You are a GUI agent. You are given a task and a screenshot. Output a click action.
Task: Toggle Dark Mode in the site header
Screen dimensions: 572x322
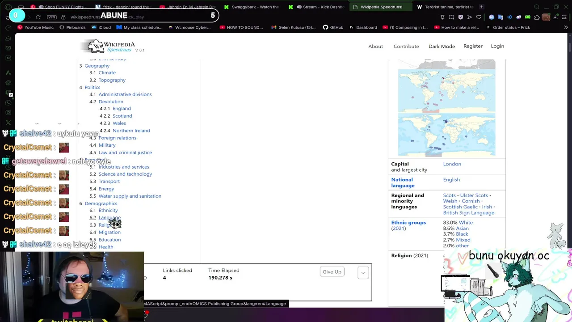pyautogui.click(x=442, y=47)
